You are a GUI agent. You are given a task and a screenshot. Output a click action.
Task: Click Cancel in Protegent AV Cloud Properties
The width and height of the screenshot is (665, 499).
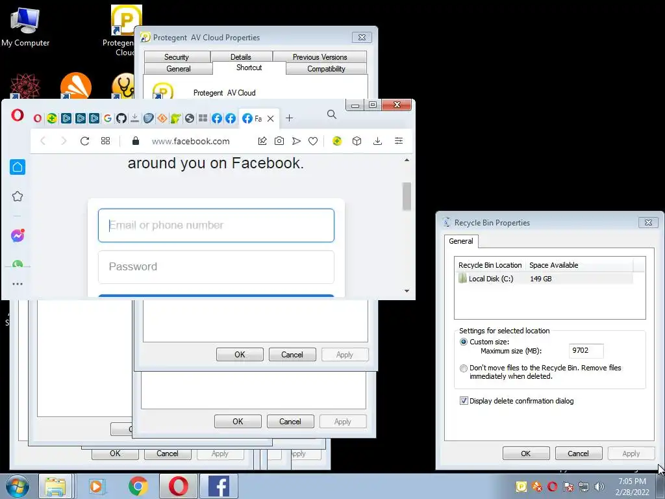(x=292, y=354)
